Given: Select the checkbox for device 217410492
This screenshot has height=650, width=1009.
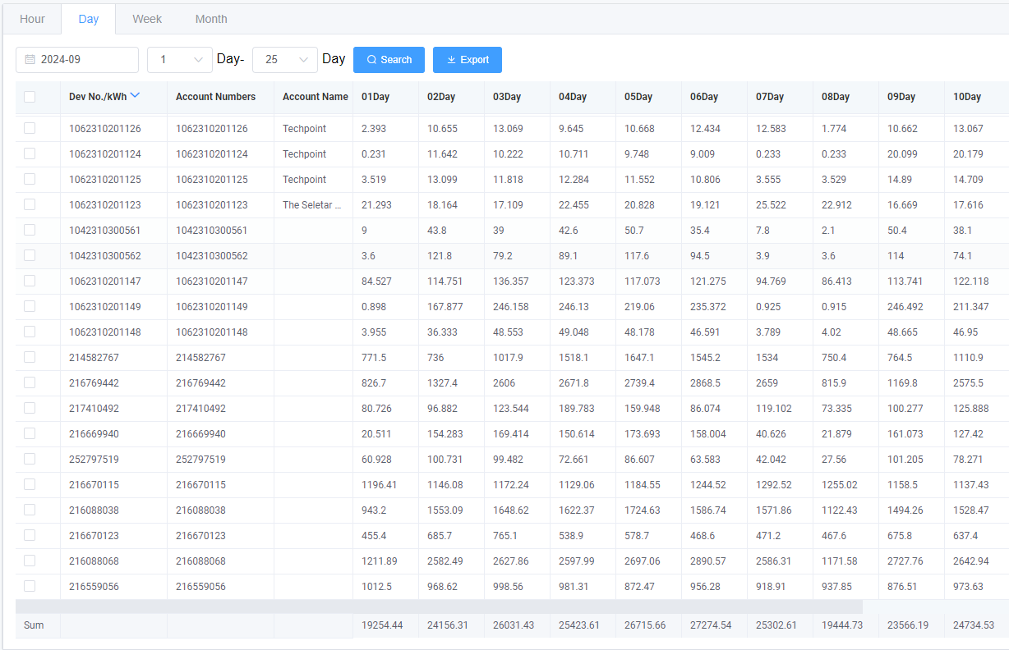Looking at the screenshot, I should 30,408.
